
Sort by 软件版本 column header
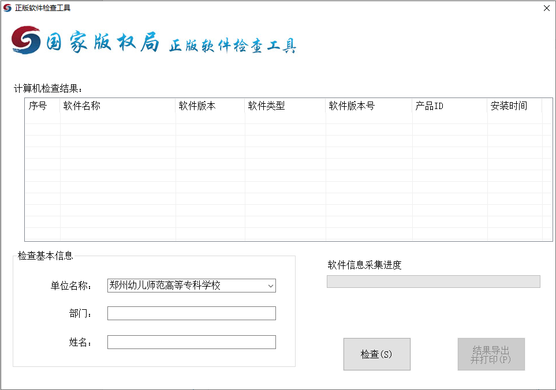(x=210, y=106)
